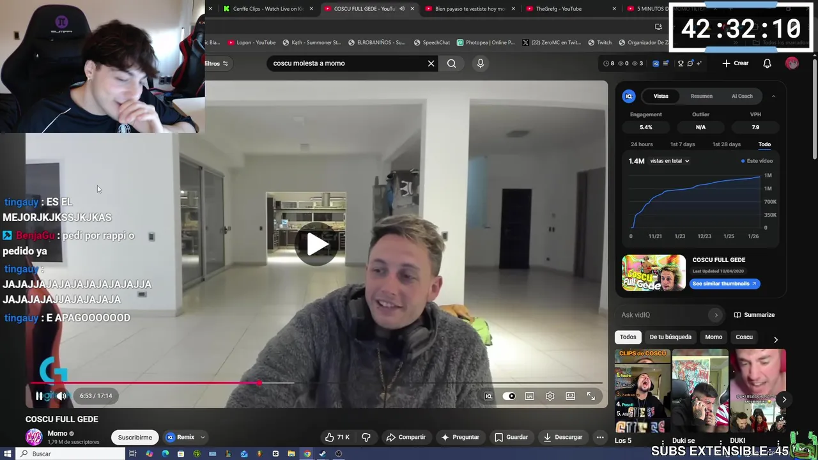818x460 pixels.
Task: Select the Momo filter chip
Action: (713, 337)
